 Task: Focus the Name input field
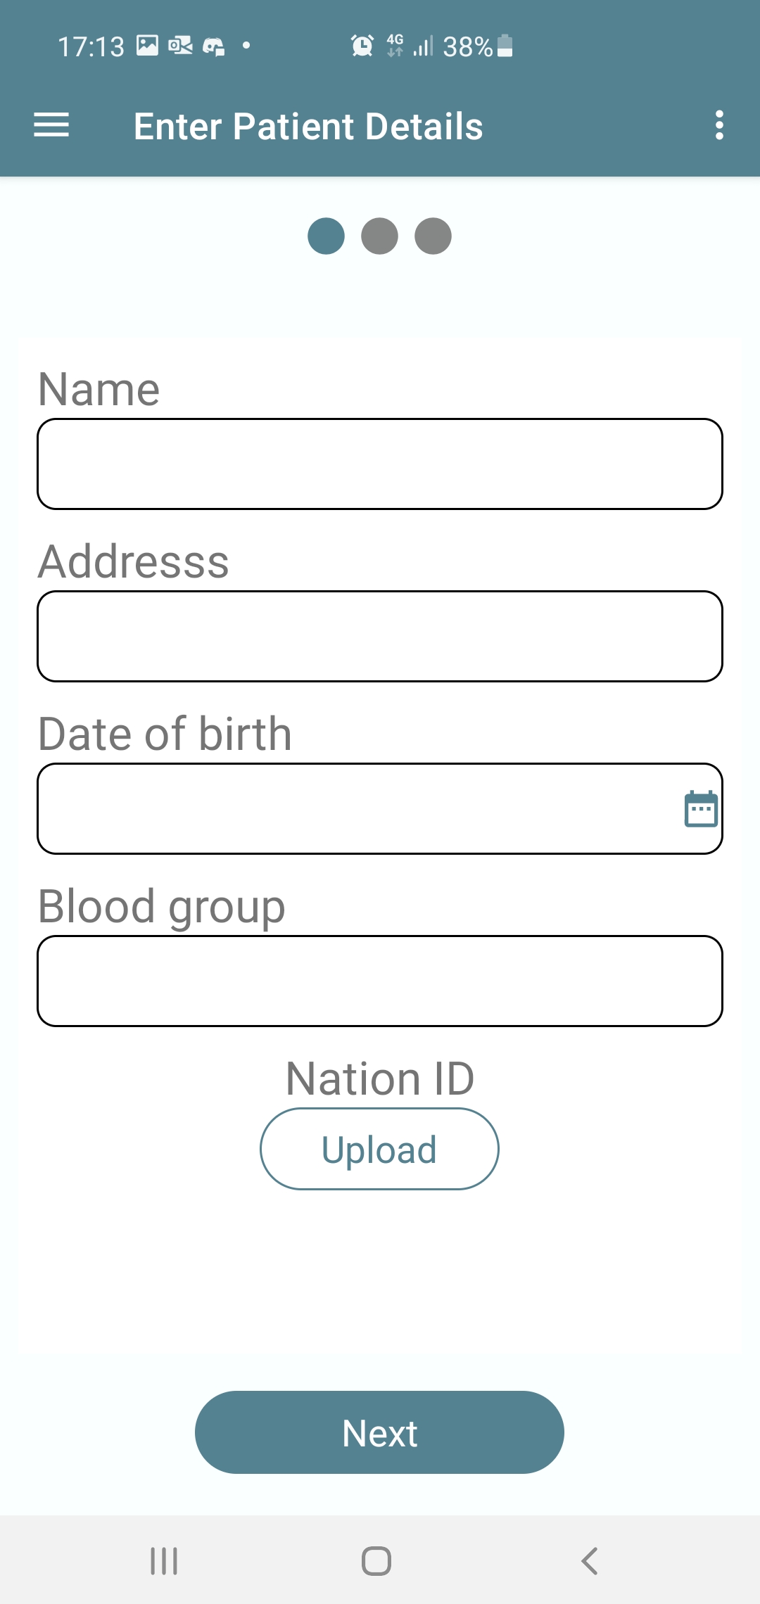coord(380,464)
